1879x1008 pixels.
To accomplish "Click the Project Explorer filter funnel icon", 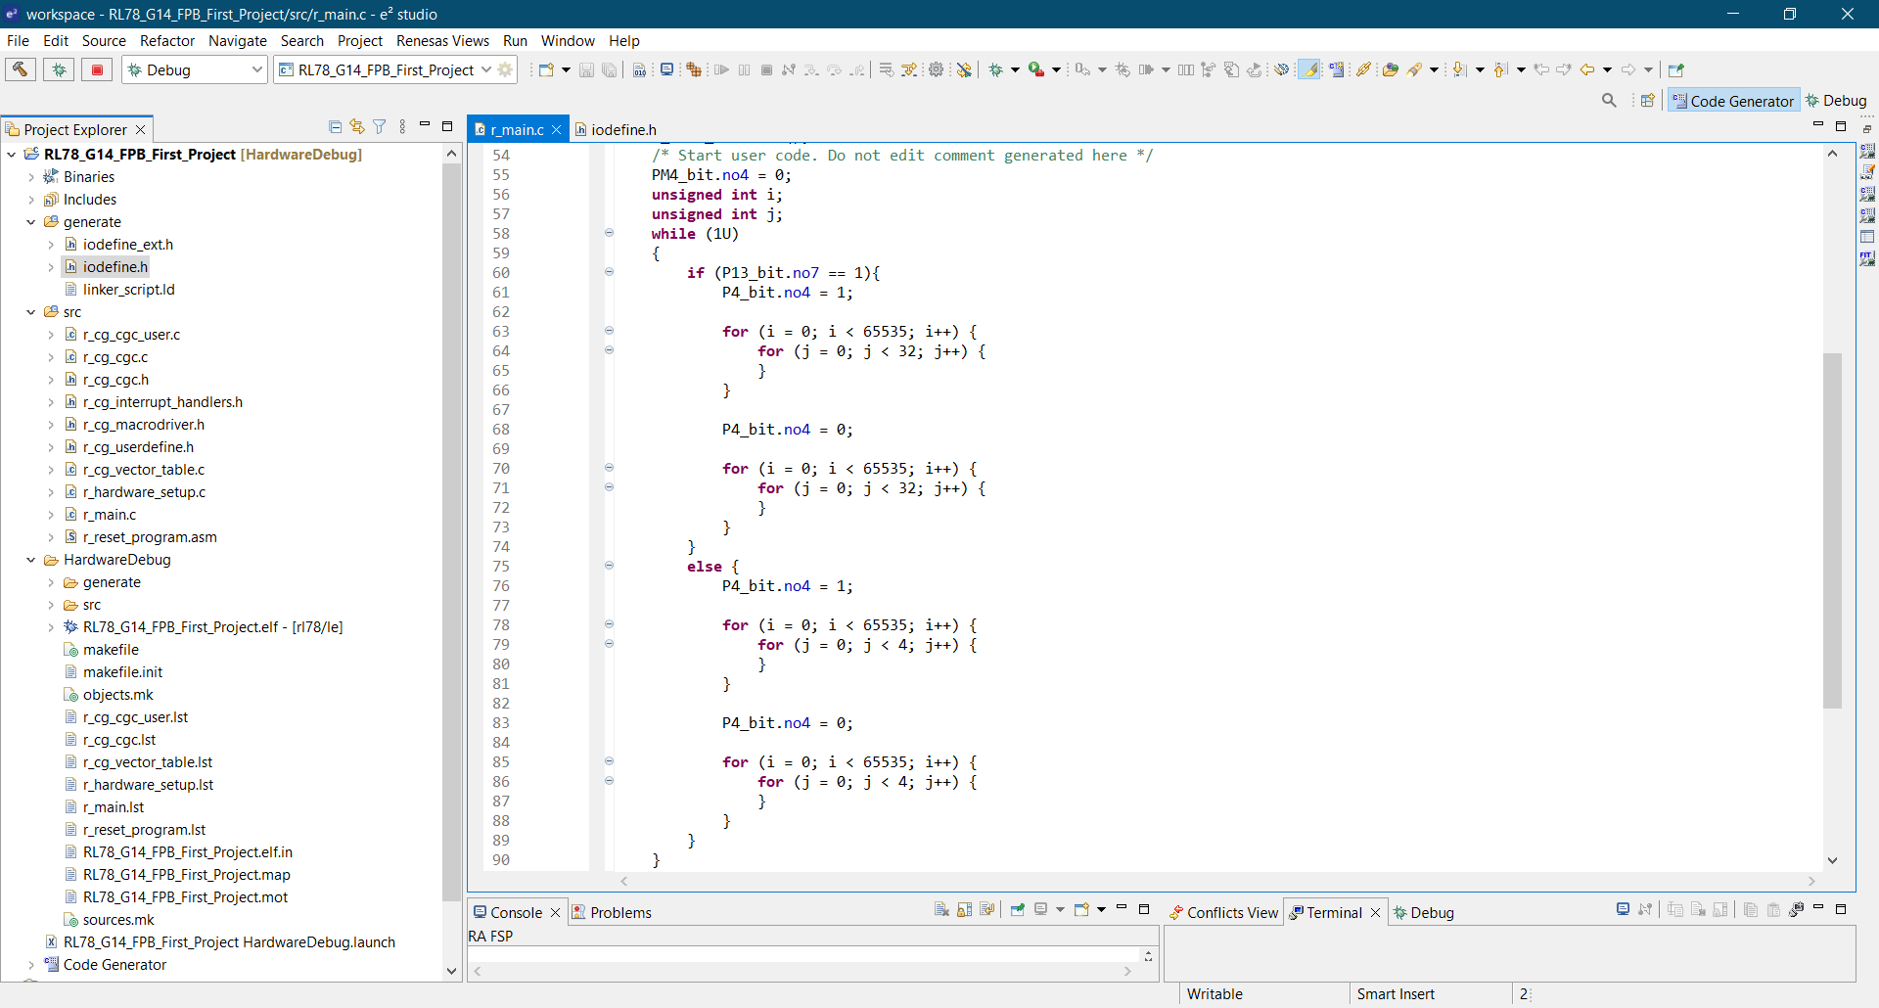I will click(380, 127).
